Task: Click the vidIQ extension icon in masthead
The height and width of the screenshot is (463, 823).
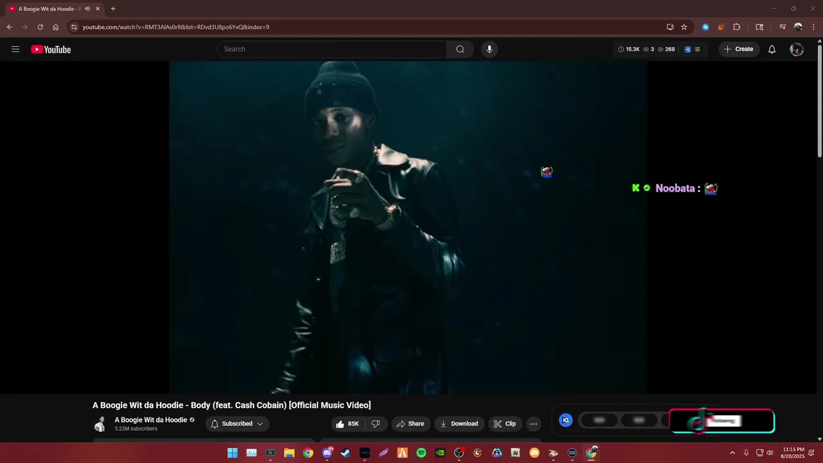Action: [687, 50]
